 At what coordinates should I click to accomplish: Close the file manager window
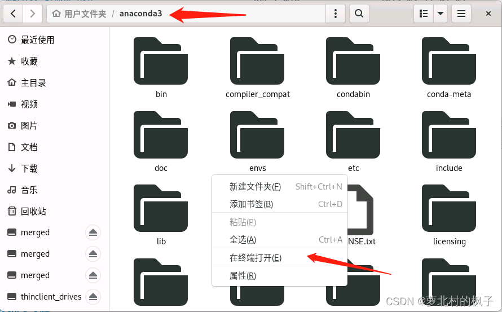pyautogui.click(x=488, y=14)
